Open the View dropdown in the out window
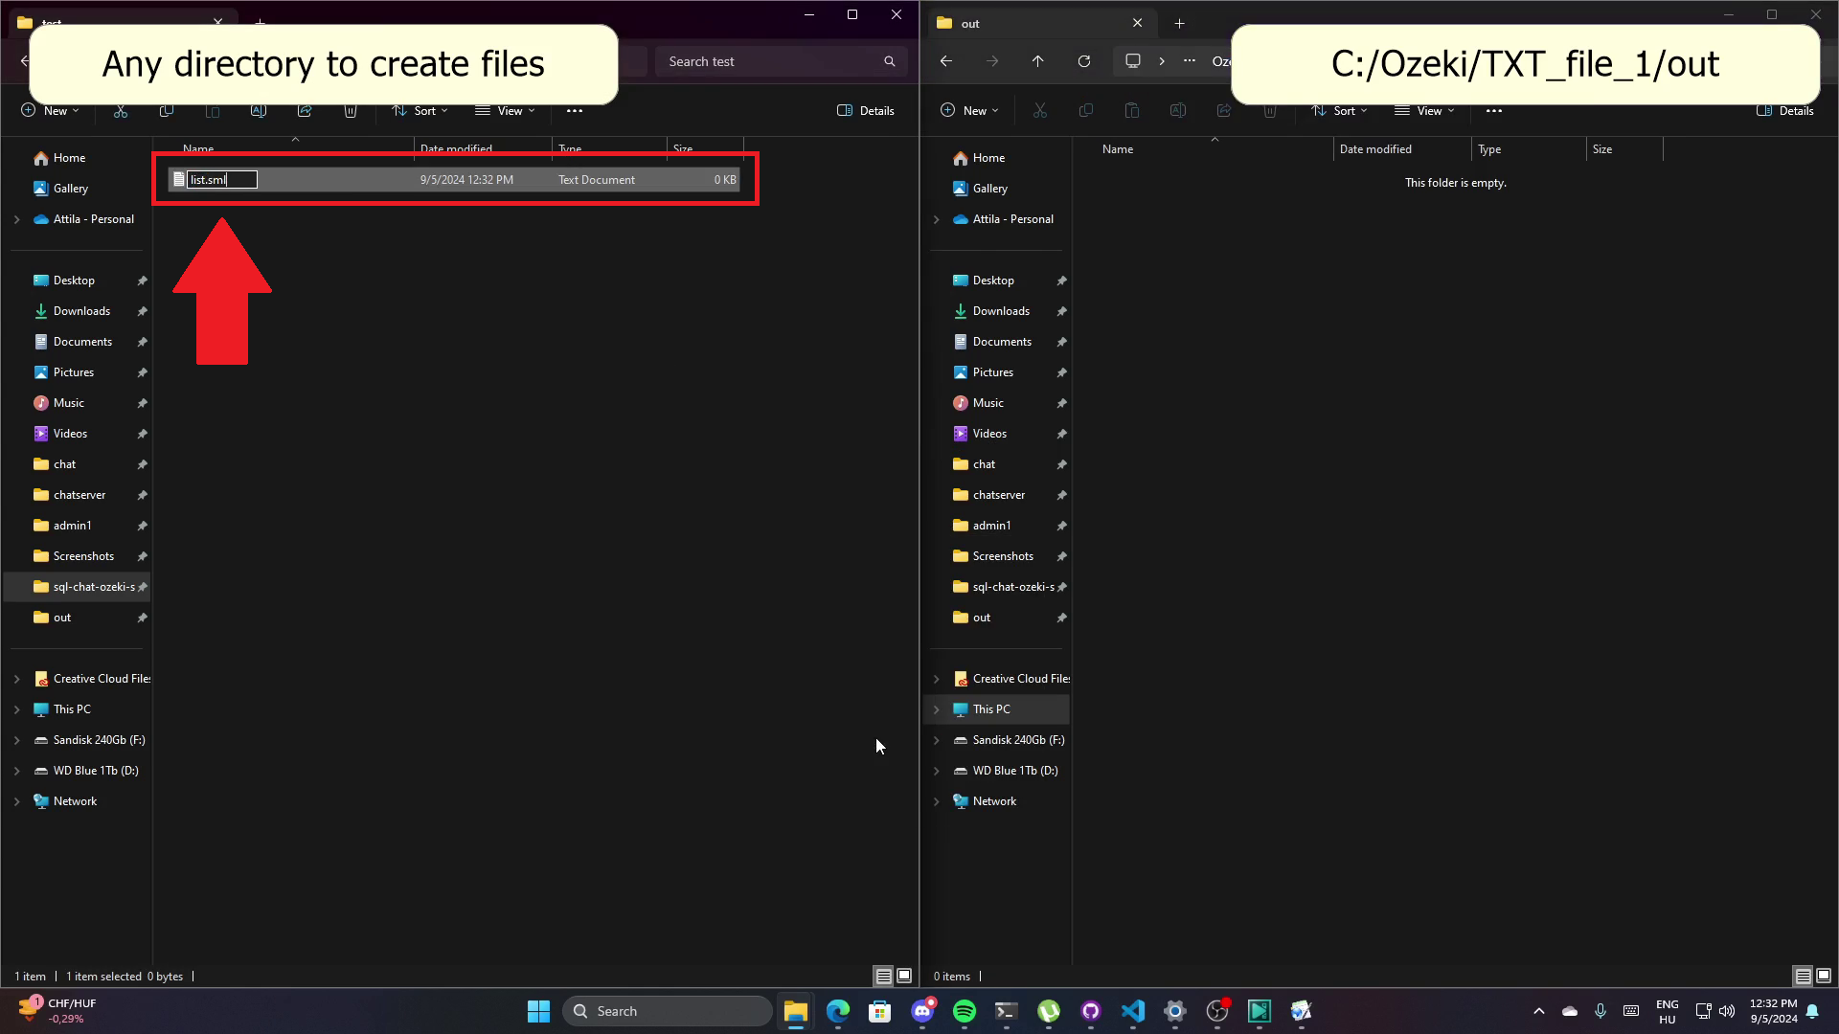 coord(1424,111)
